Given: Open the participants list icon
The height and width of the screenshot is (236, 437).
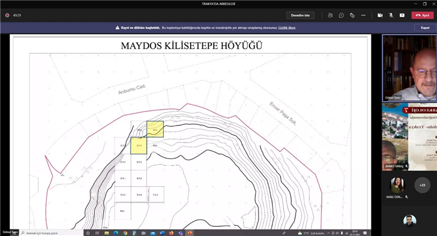Looking at the screenshot, I should (330, 15).
